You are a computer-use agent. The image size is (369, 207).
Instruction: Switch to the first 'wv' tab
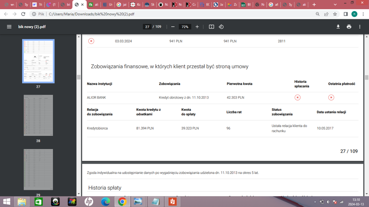click(x=10, y=4)
